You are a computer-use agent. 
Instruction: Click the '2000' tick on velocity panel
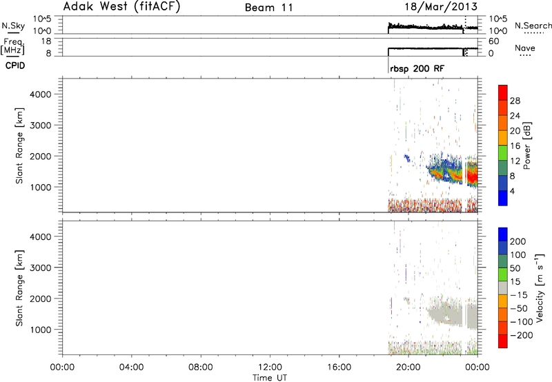click(40, 299)
